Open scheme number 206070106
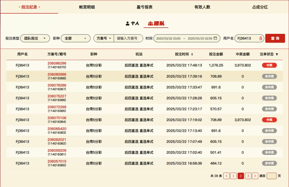This screenshot has height=187, width=289. click(57, 118)
